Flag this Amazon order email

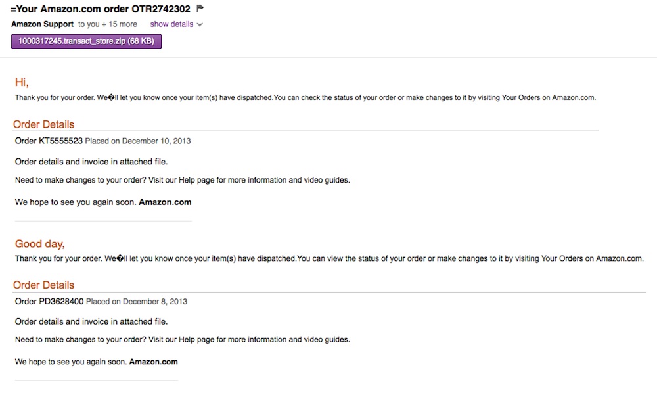(200, 9)
